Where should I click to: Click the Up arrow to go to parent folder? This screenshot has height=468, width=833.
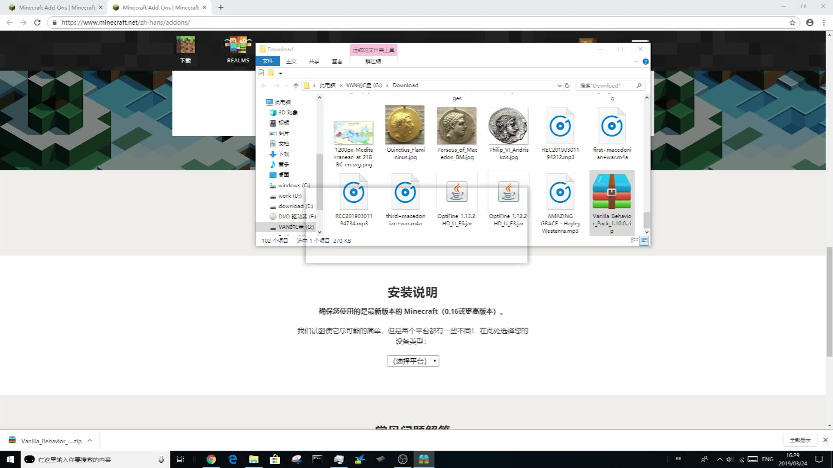[x=296, y=85]
